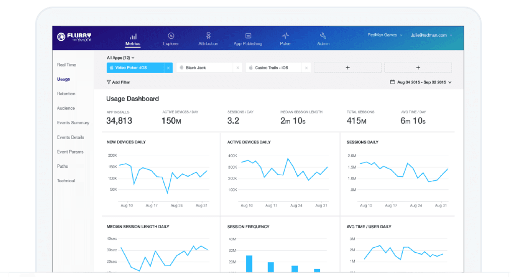The height and width of the screenshot is (277, 516).
Task: Open Retention in the sidebar
Action: (66, 94)
